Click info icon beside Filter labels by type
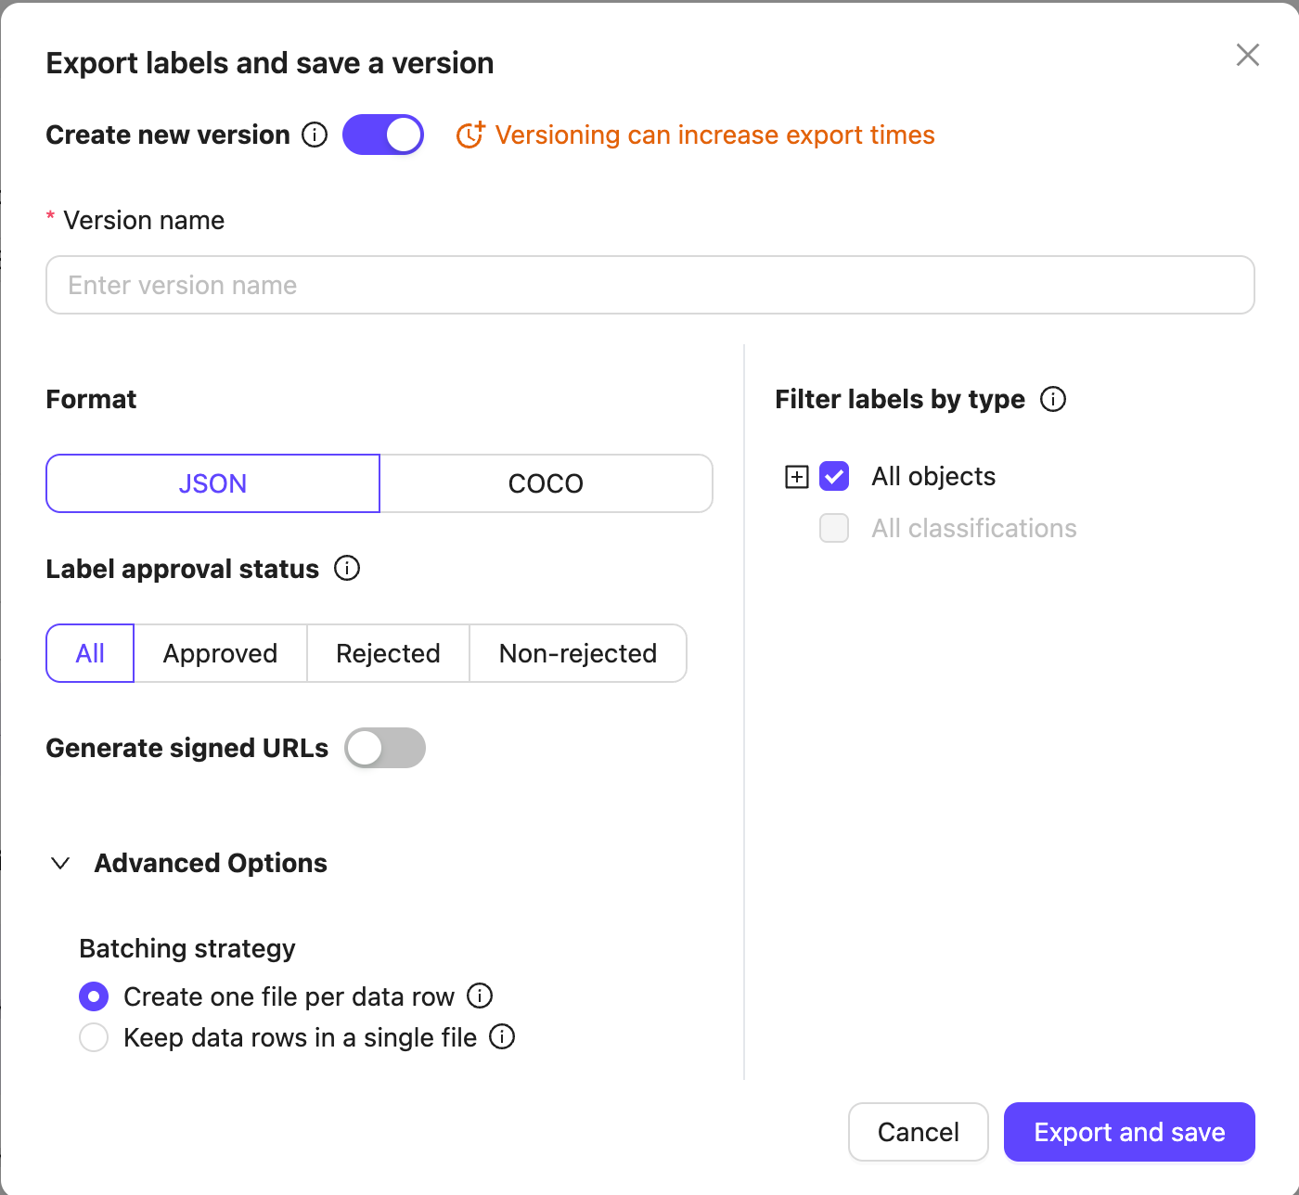This screenshot has height=1195, width=1299. coord(1053,399)
